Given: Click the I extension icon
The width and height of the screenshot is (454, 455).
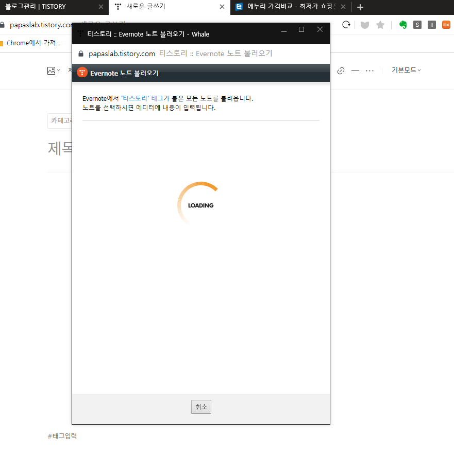Looking at the screenshot, I should coord(432,25).
